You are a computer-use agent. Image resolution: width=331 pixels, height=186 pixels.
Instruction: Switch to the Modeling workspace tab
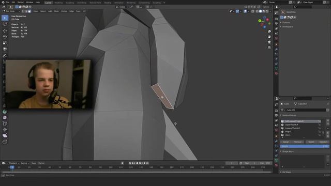[58, 3]
